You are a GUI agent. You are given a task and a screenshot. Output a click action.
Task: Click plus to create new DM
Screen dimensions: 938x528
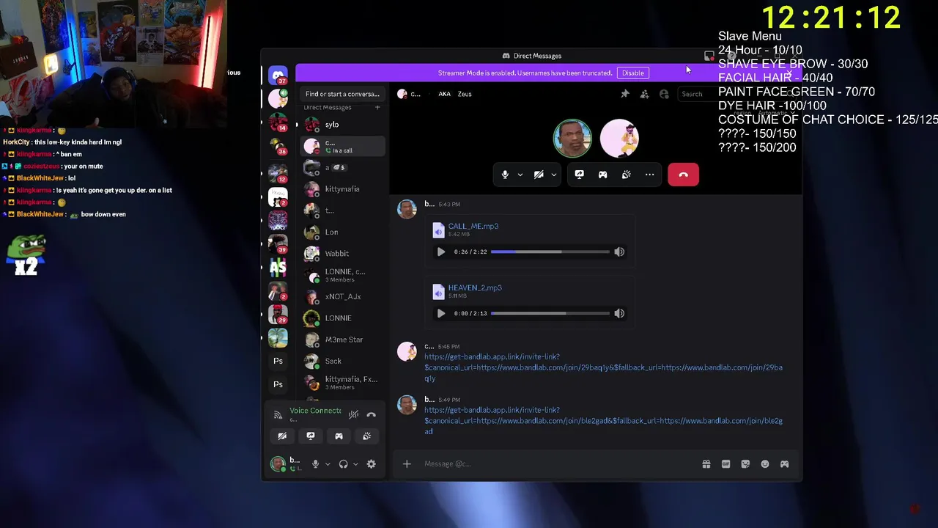pyautogui.click(x=377, y=107)
